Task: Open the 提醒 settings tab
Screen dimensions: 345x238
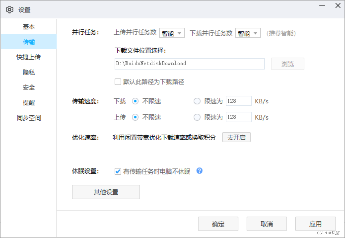Action: pyautogui.click(x=29, y=103)
